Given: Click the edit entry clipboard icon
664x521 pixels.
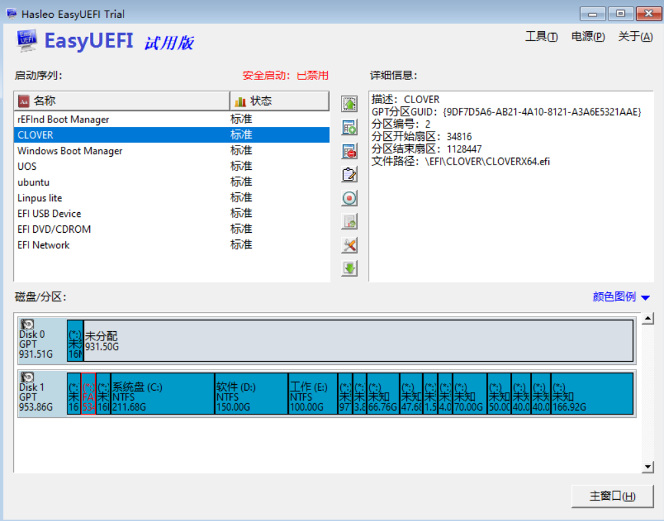Looking at the screenshot, I should tap(350, 175).
